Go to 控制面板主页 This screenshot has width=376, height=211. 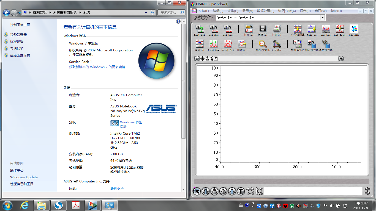(20, 25)
